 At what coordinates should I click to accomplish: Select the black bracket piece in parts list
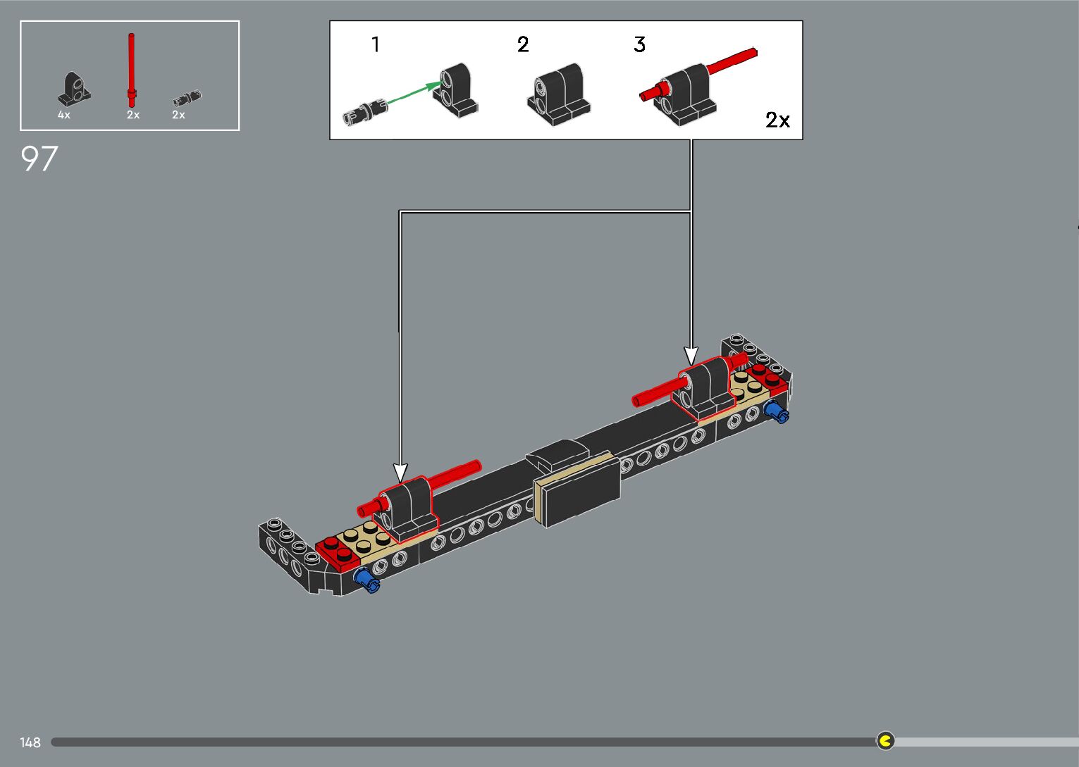pos(73,88)
